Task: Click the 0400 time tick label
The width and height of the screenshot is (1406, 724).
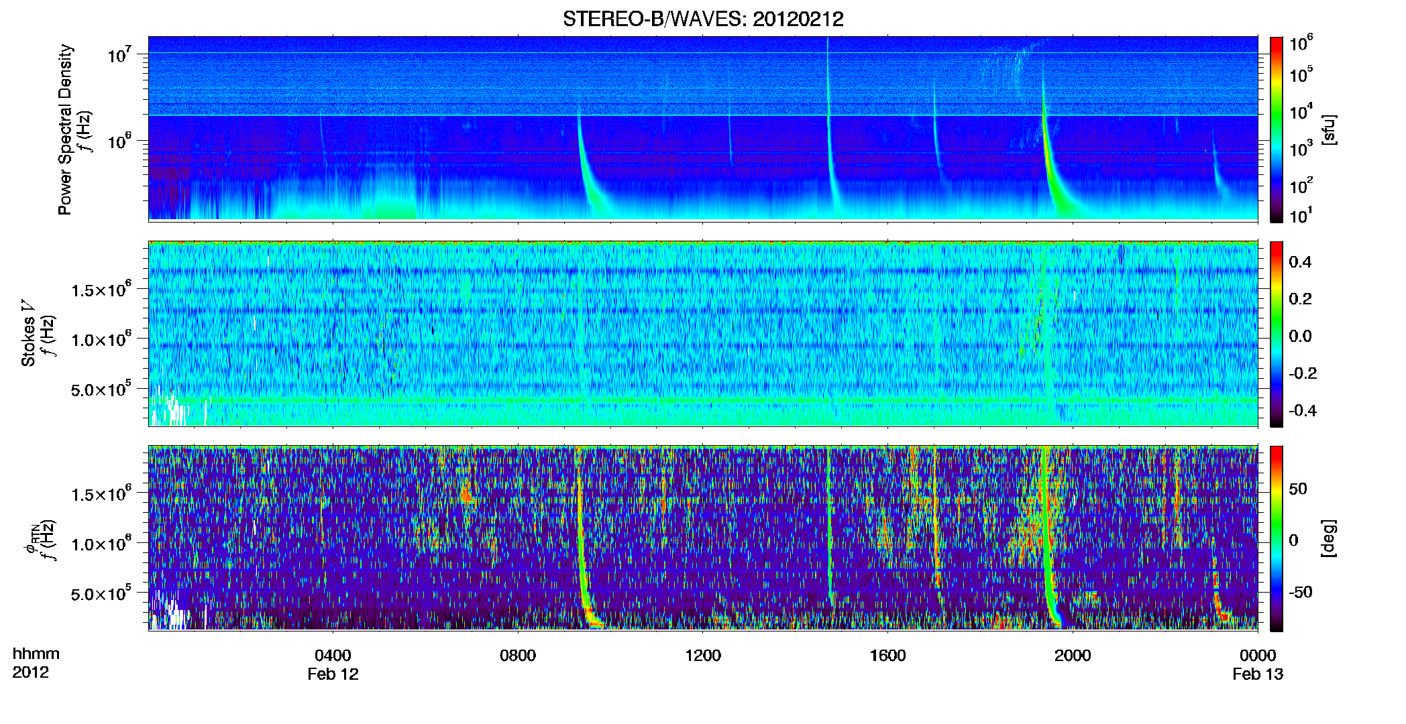Action: (x=333, y=655)
